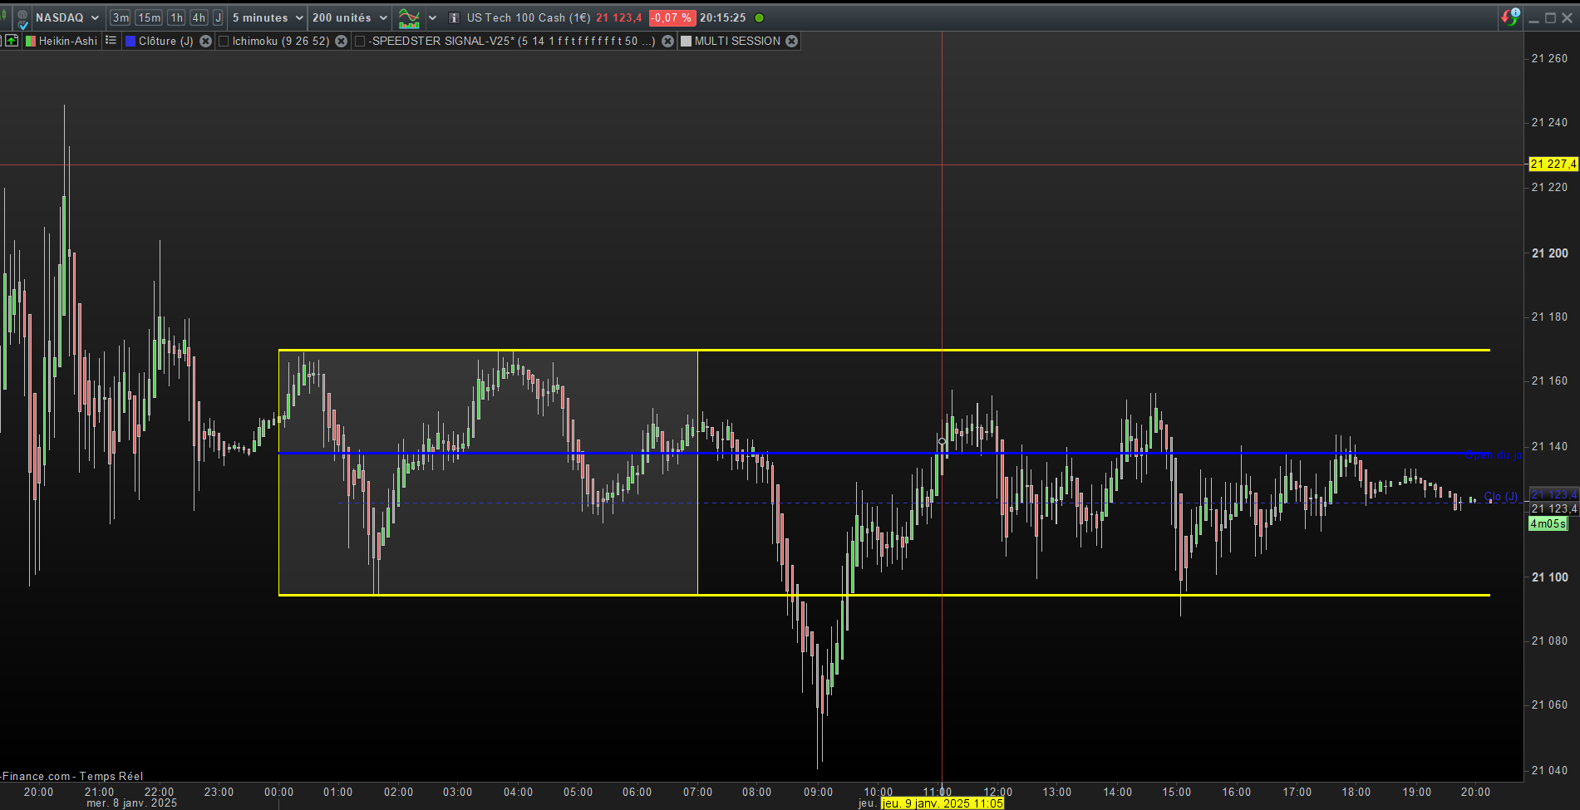Remove the SPEEDSTER SIGNAL-V25 indicator

pos(667,41)
